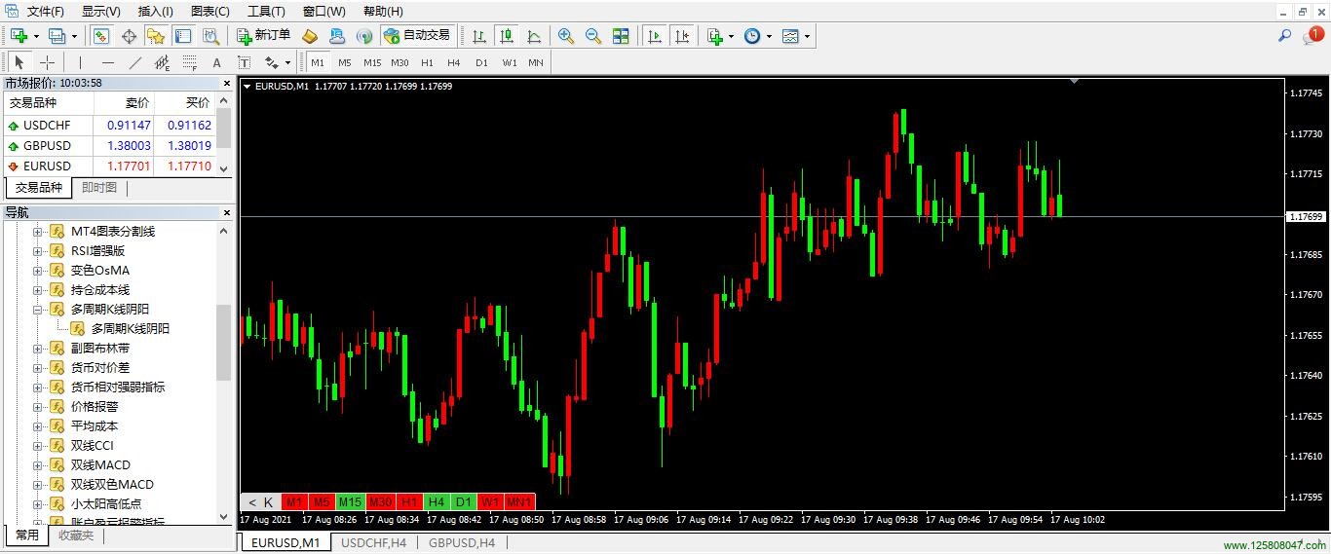Viewport: 1331px width, 554px height.
Task: Switch to the 即时图 tab
Action: point(99,188)
